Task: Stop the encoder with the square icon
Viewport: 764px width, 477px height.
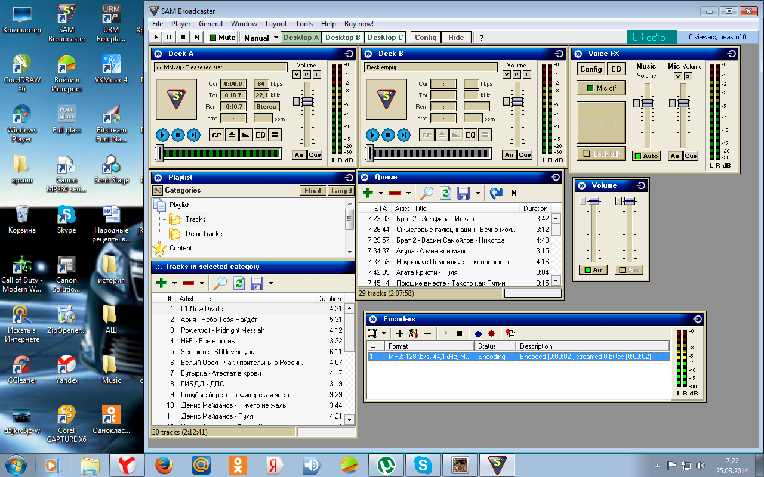Action: (x=459, y=333)
